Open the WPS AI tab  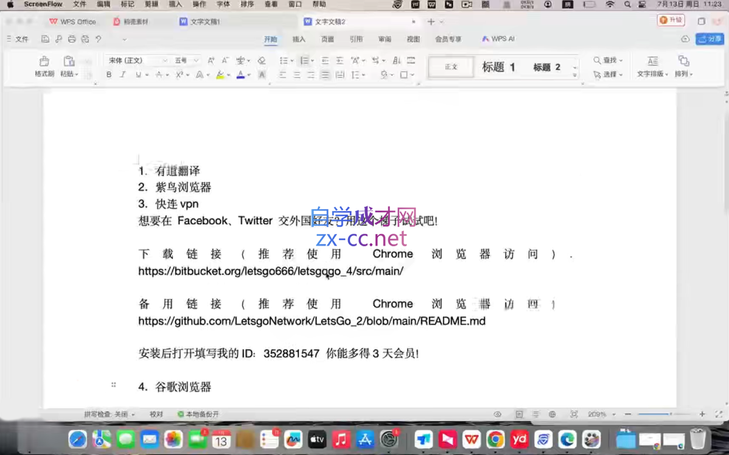[x=498, y=39]
